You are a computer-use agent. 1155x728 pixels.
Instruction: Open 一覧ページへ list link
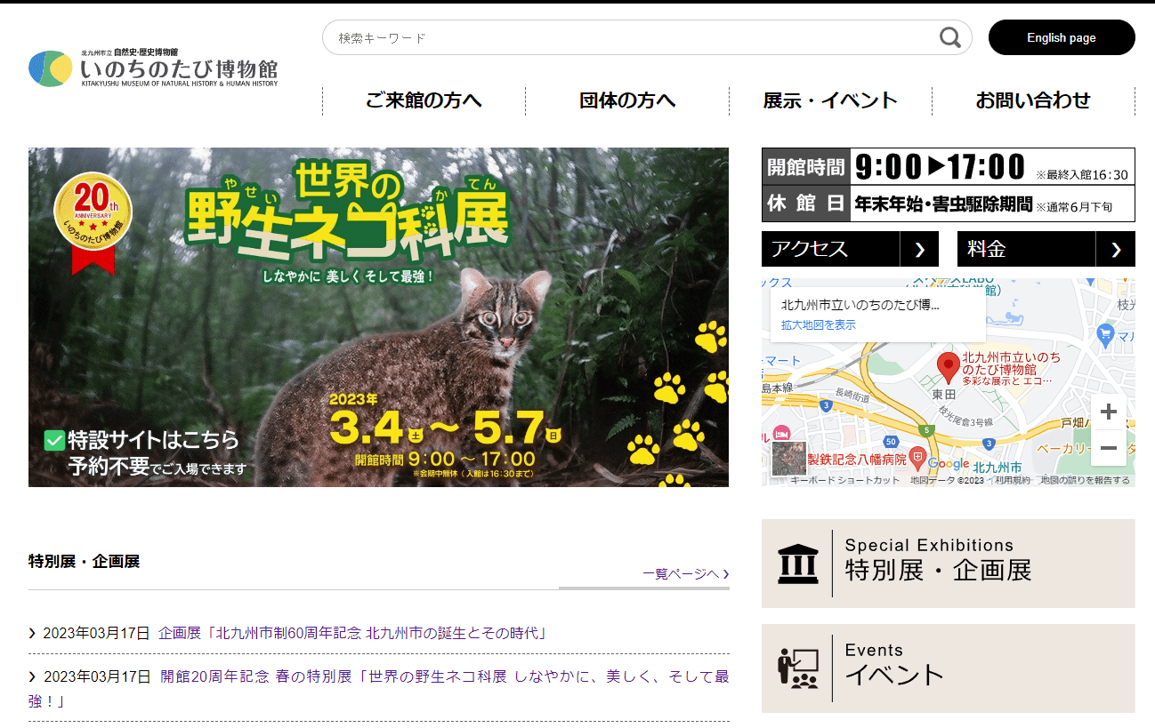[685, 574]
